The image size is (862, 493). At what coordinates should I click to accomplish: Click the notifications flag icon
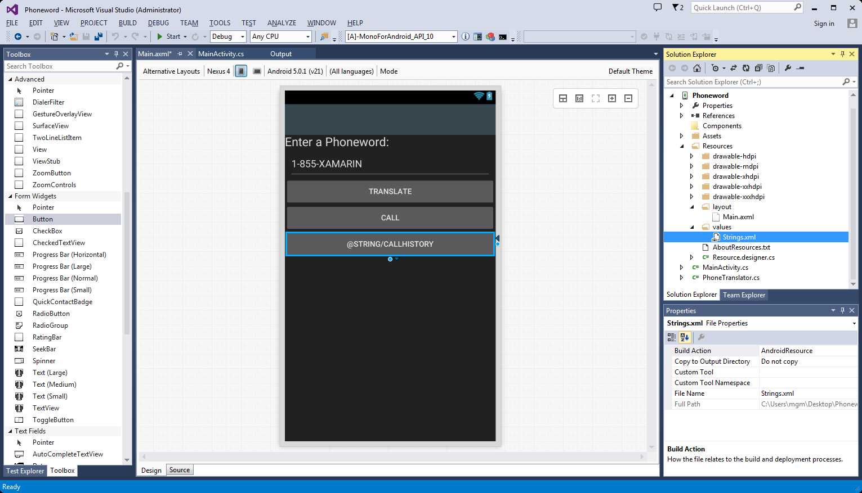click(x=676, y=7)
